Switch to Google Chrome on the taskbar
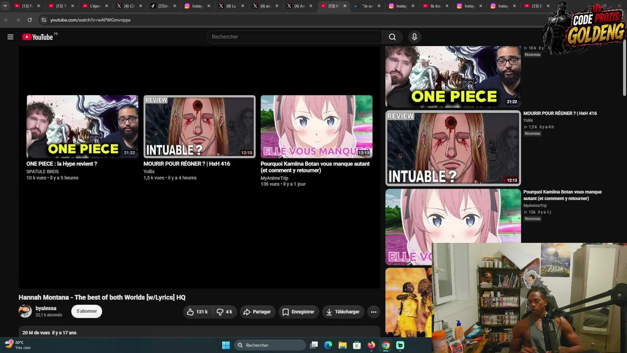The width and height of the screenshot is (627, 353). (386, 345)
